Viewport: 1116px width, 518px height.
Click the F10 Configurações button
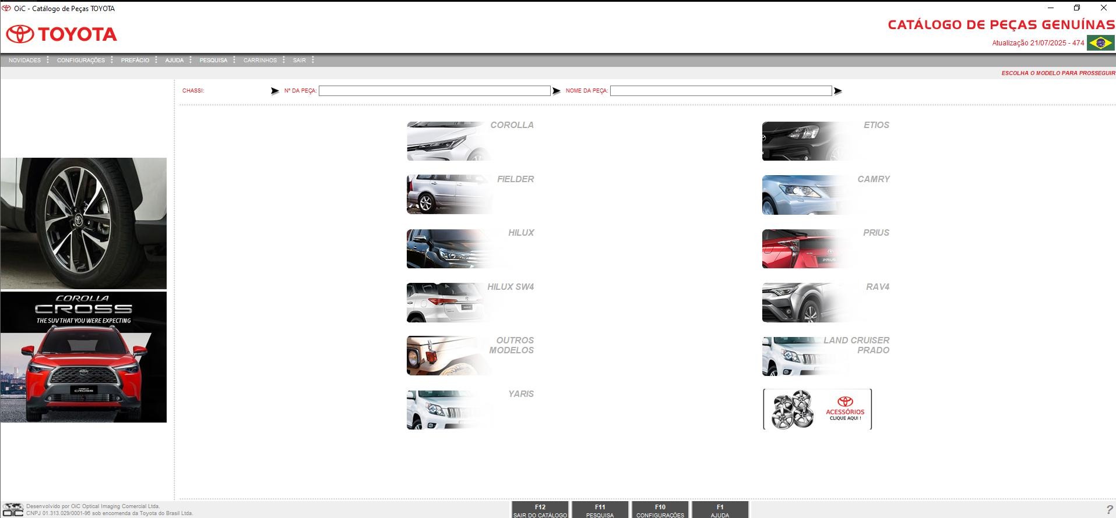660,510
